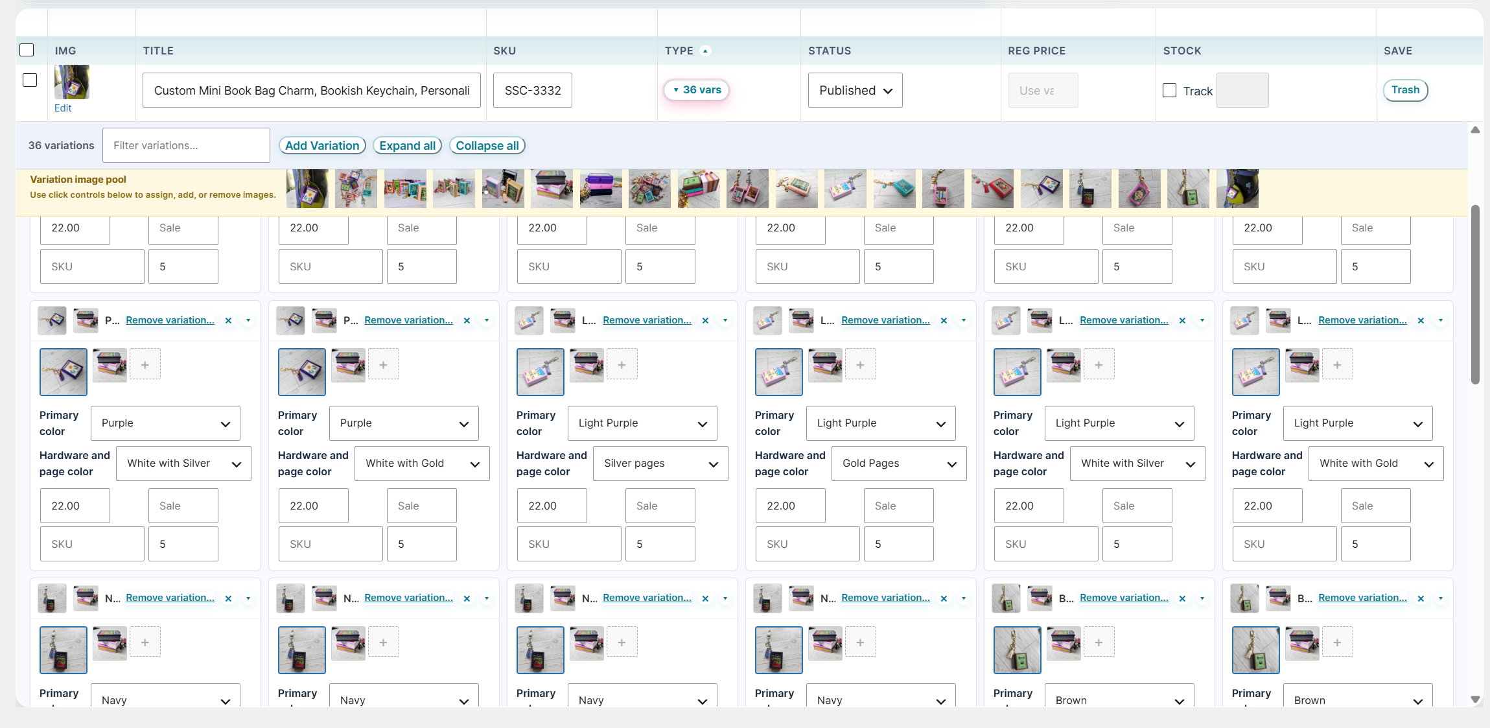The height and width of the screenshot is (728, 1490).
Task: Add image via plus tile on Light Purple White with Silver card
Action: click(x=1099, y=364)
